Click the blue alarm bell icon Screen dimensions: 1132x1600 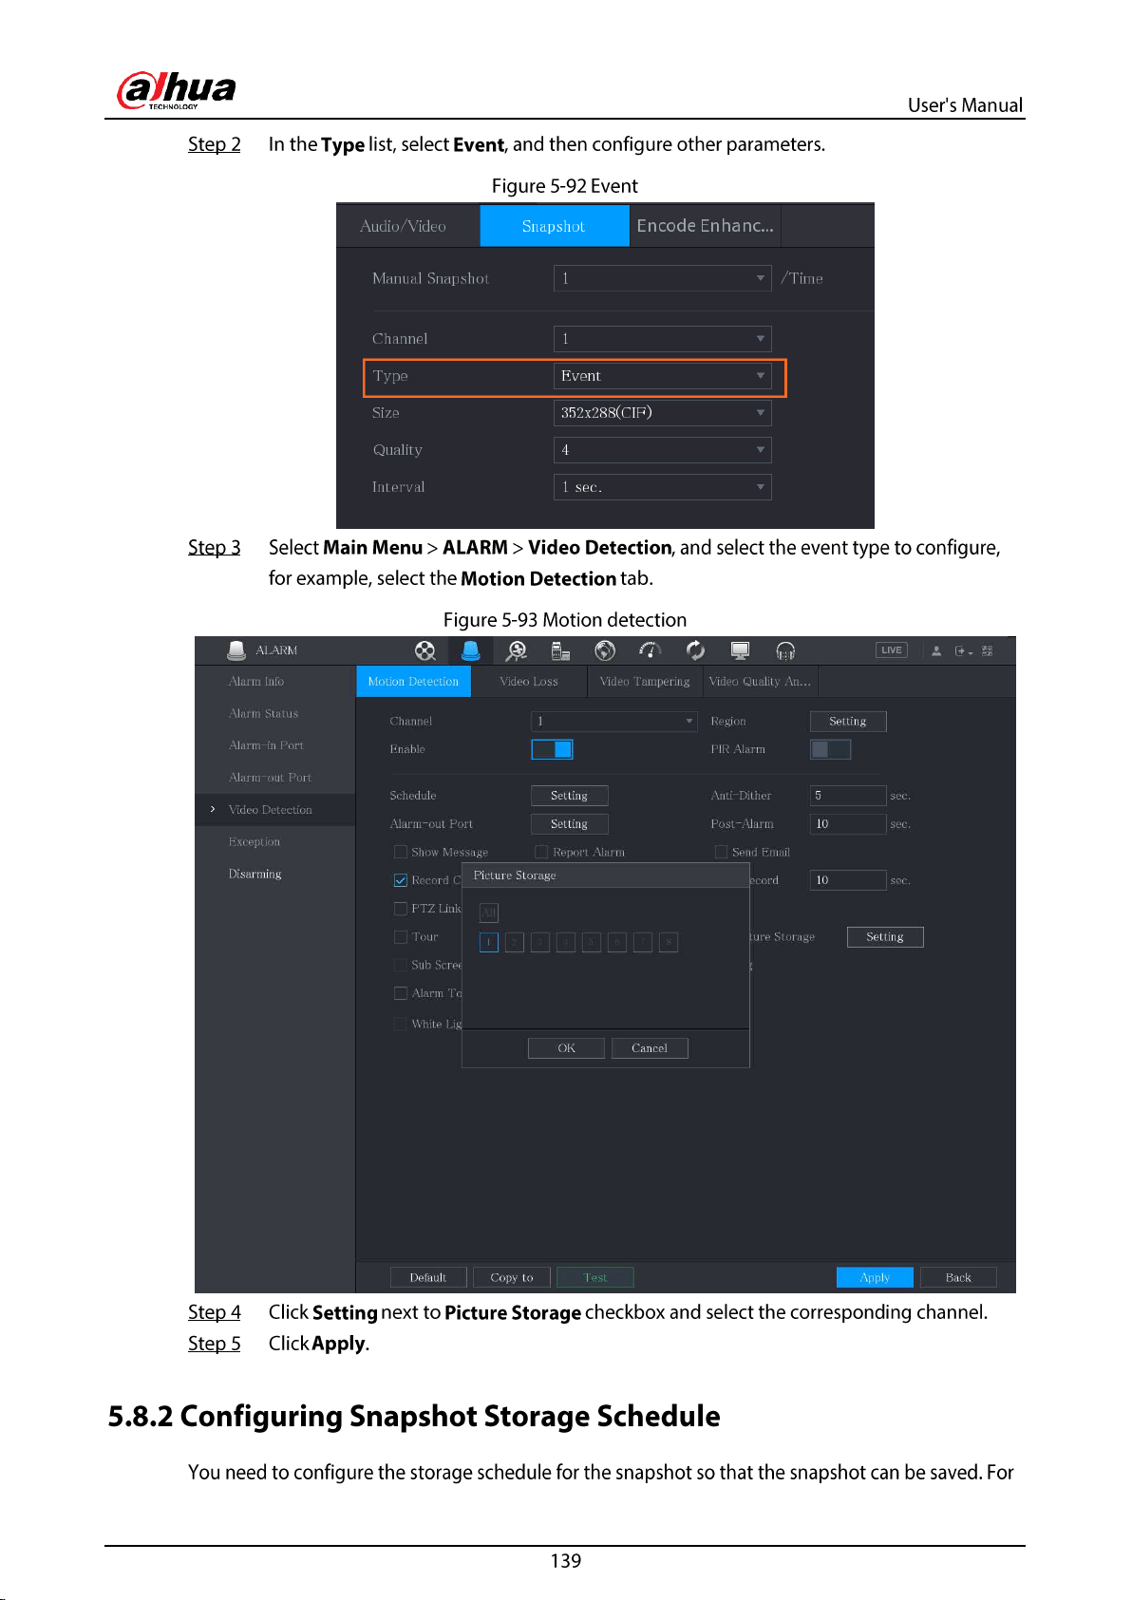[x=470, y=650]
